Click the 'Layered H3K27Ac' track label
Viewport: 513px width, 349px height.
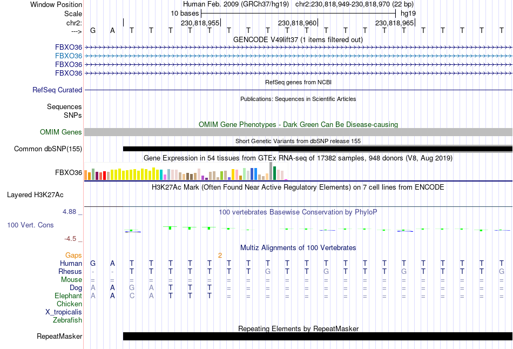tap(35, 195)
